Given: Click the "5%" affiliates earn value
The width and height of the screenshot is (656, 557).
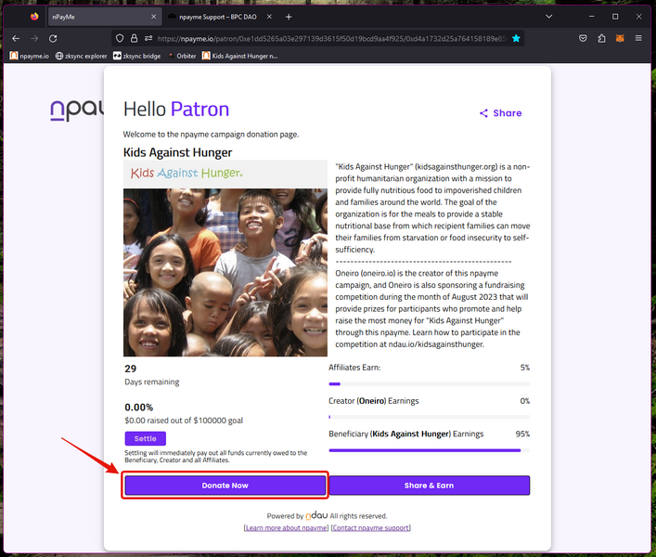Looking at the screenshot, I should click(525, 368).
